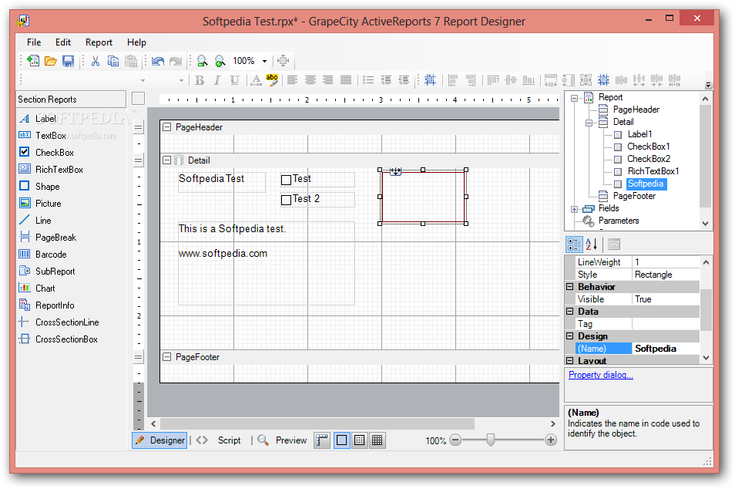Click the Zoom In magnifier icon
The height and width of the screenshot is (489, 735).
tap(220, 61)
